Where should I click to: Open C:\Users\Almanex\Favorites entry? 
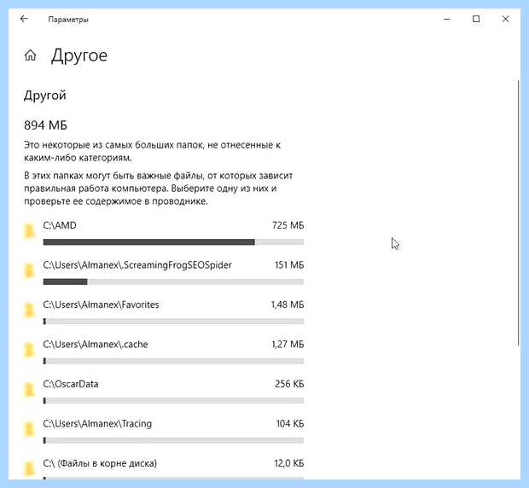(x=164, y=312)
